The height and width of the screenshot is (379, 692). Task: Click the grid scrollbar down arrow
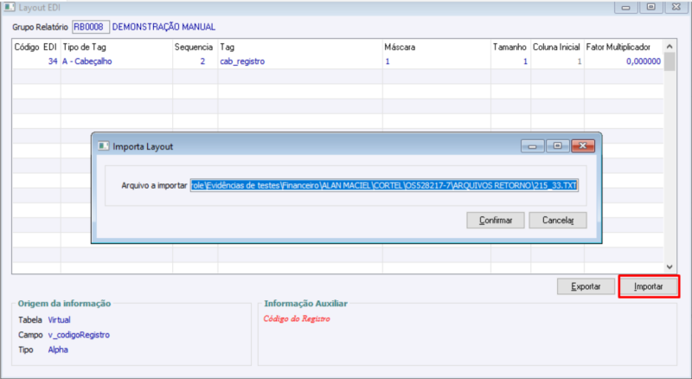(x=670, y=267)
